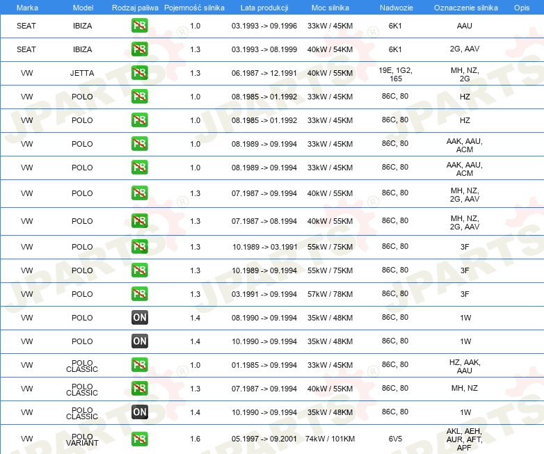544x454 pixels.
Task: Click ON diesel icon in POLO CLASSIC 1.4 row
Action: (x=139, y=412)
